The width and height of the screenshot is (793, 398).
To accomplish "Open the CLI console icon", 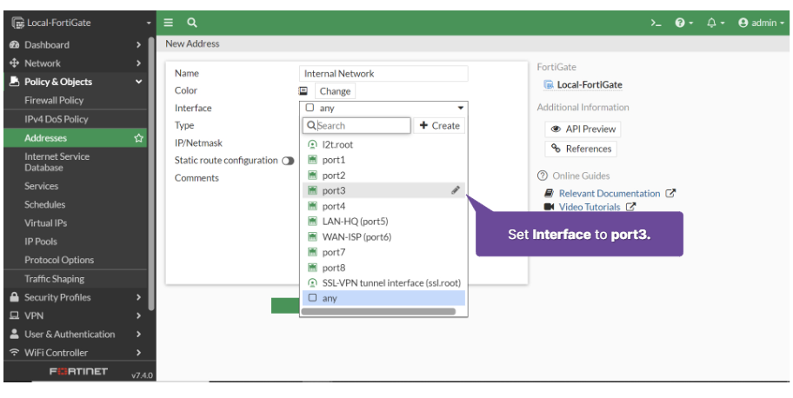I will click(x=656, y=23).
